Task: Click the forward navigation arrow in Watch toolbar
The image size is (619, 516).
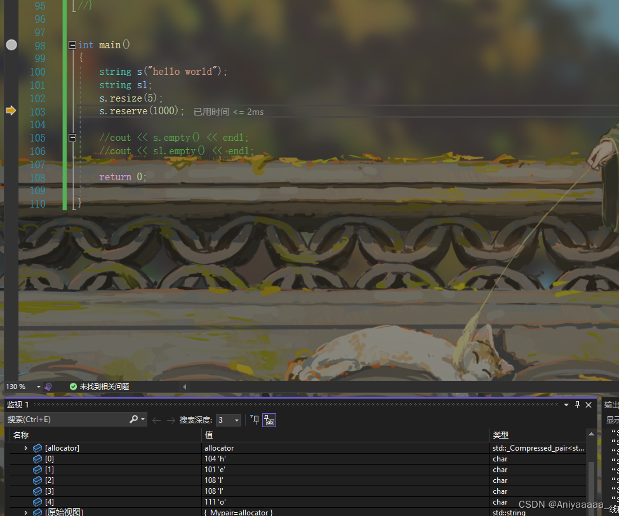Action: (x=171, y=420)
